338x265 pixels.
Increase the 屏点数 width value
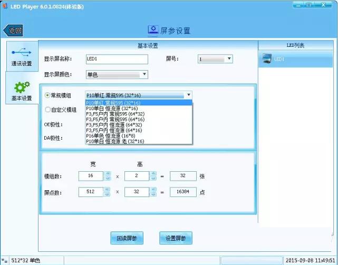[x=107, y=189]
